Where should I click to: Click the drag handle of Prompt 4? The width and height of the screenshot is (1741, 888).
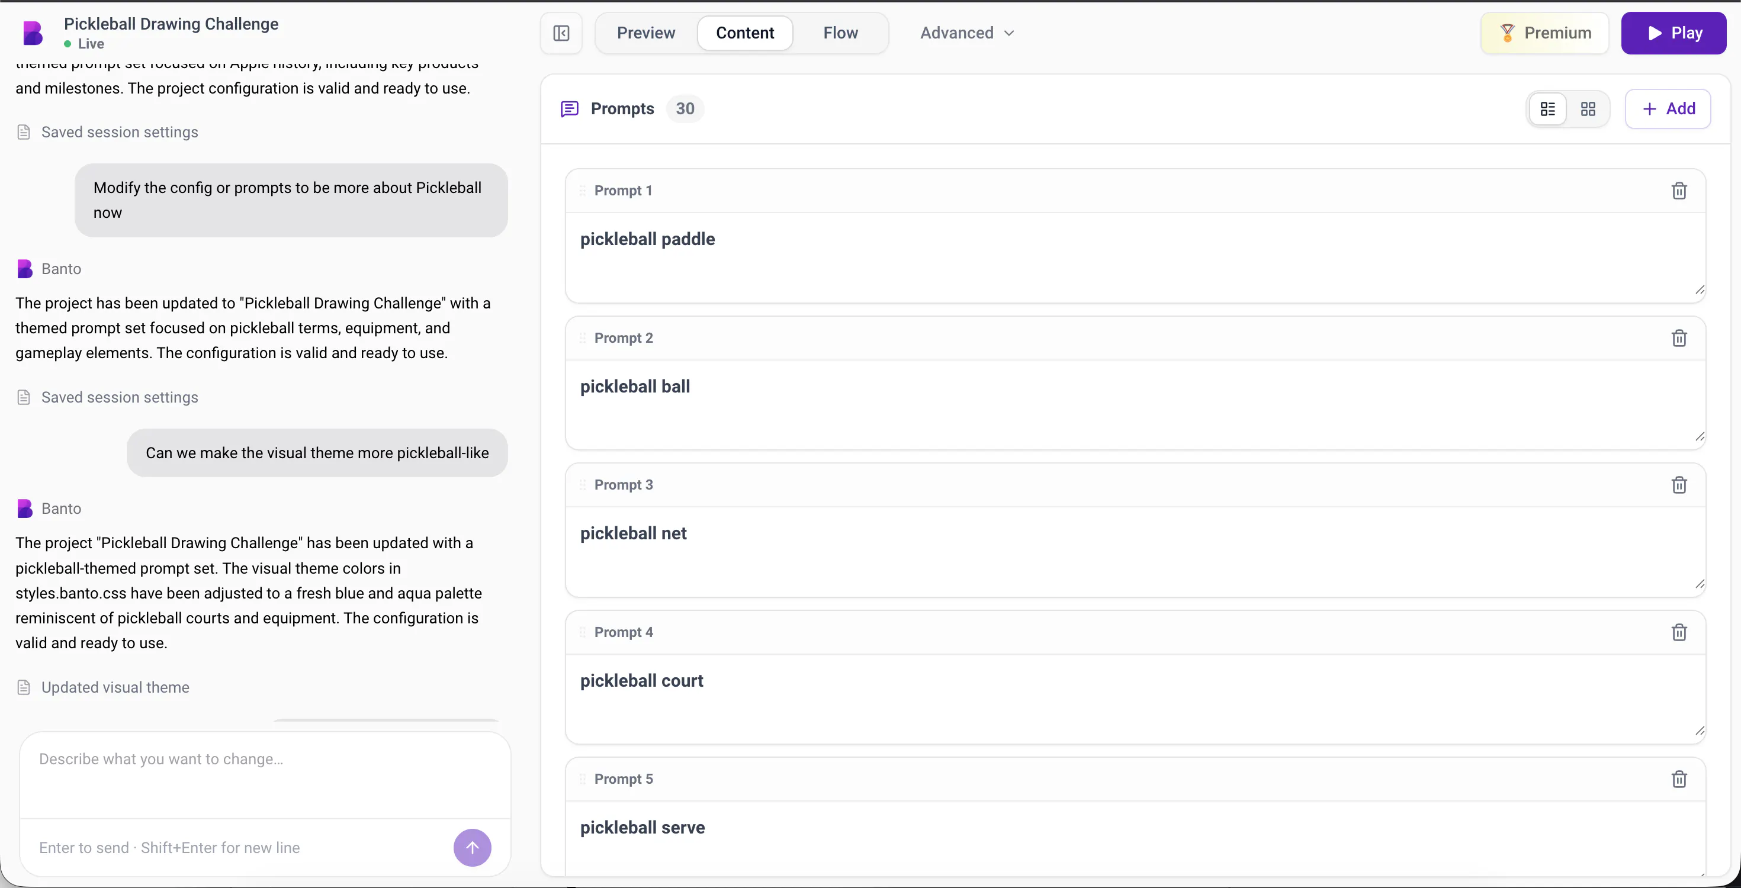coord(583,632)
